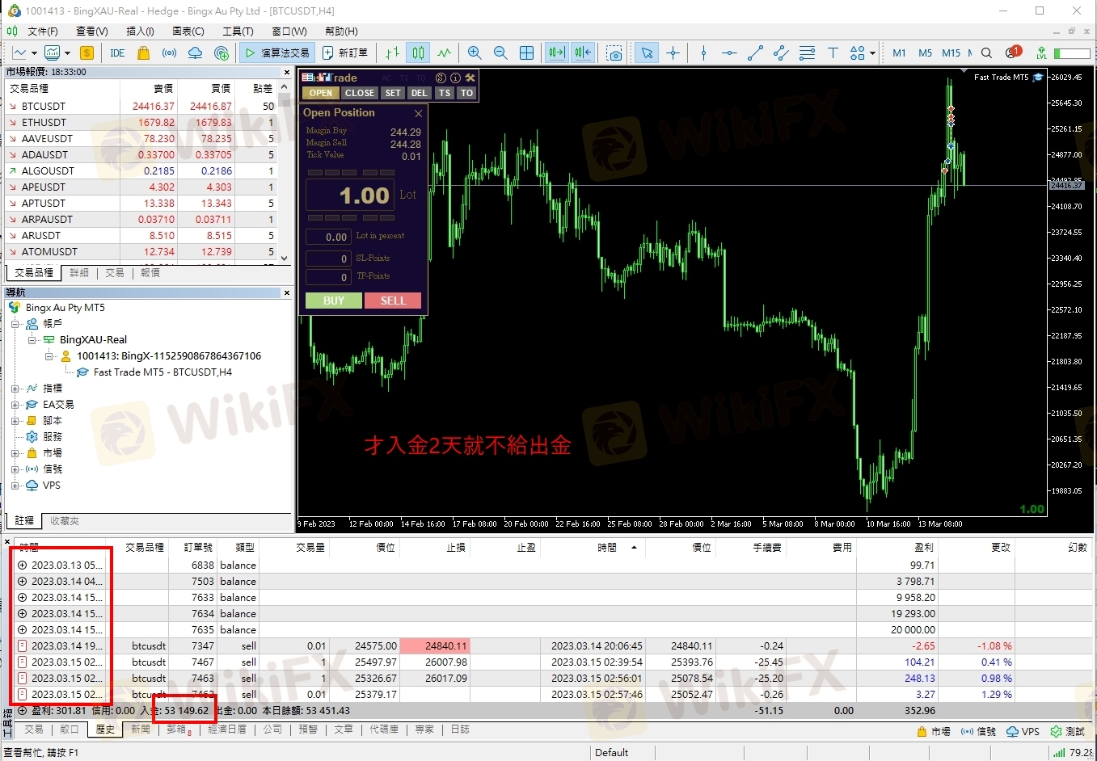Expand the 2023.03.13 balance history row
Image resolution: width=1097 pixels, height=761 pixels.
click(x=23, y=565)
